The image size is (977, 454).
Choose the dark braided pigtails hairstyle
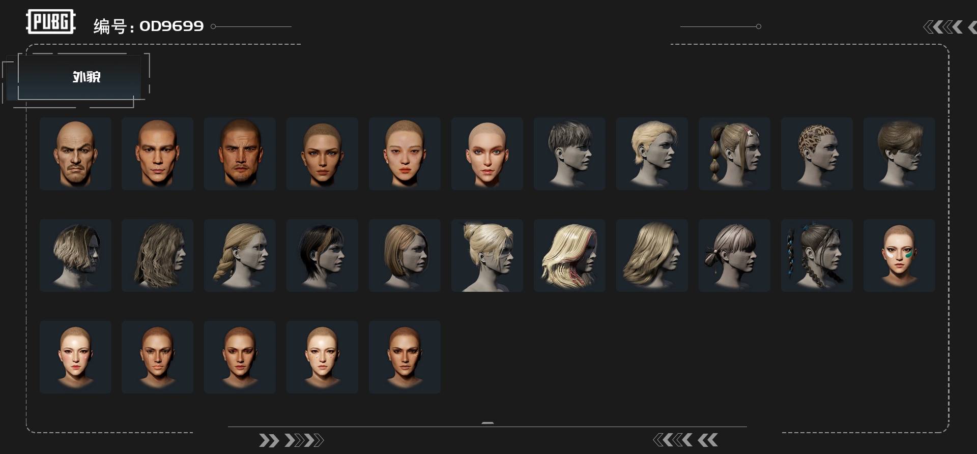[x=817, y=255]
